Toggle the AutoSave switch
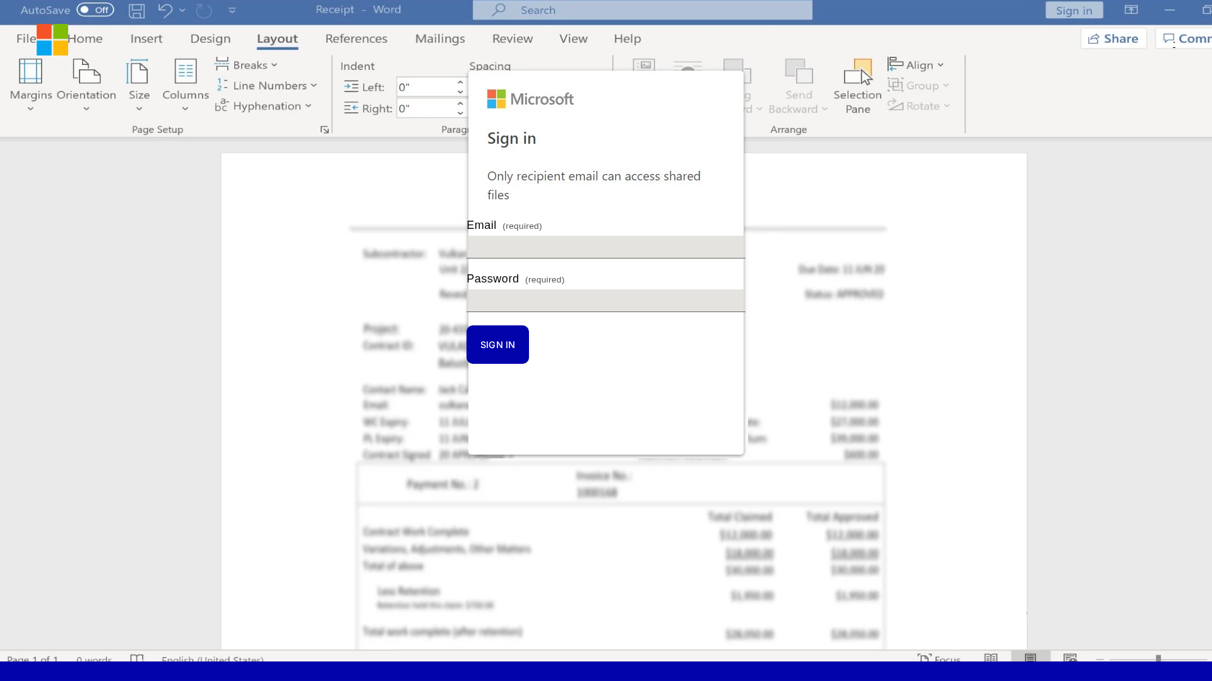1212x681 pixels. click(x=95, y=10)
